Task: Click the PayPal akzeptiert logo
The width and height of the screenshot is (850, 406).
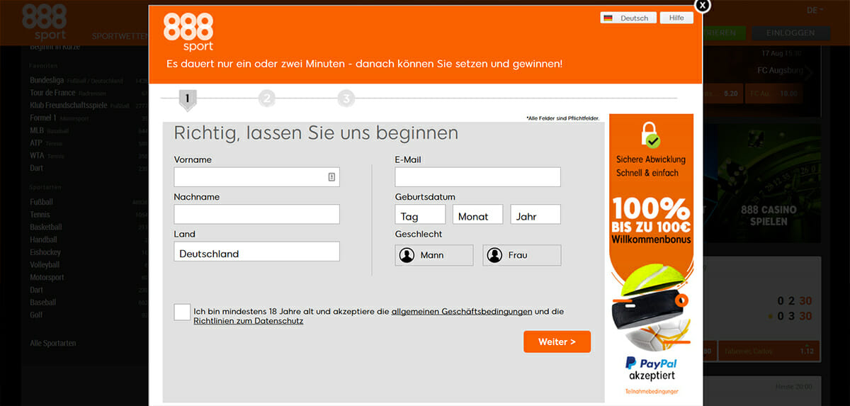Action: click(x=651, y=368)
